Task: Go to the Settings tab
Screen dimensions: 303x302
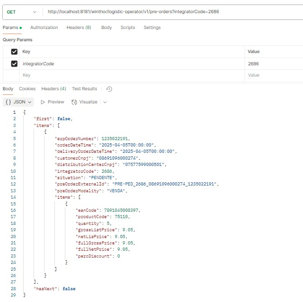Action: click(x=152, y=28)
